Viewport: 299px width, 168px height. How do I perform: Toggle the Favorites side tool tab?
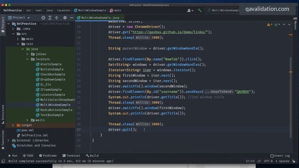(x=3, y=140)
